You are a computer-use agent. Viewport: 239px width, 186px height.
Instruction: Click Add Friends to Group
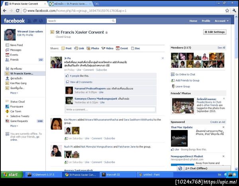coord(185,81)
